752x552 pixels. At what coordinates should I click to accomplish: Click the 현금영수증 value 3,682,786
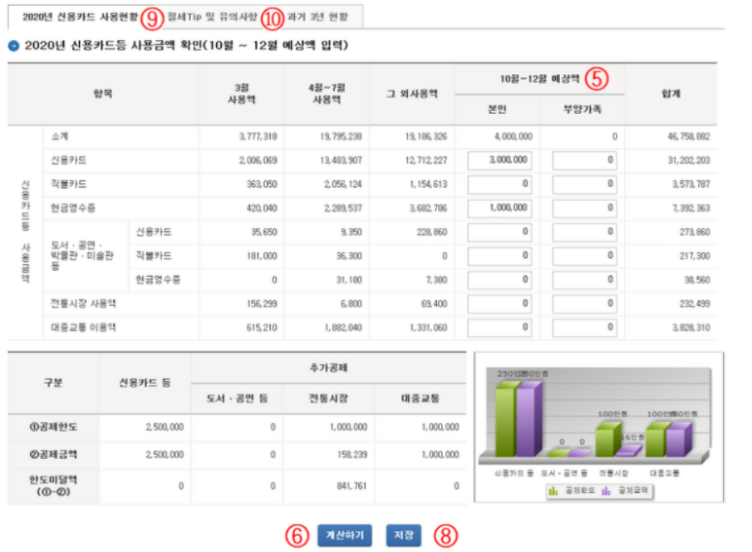(x=428, y=209)
